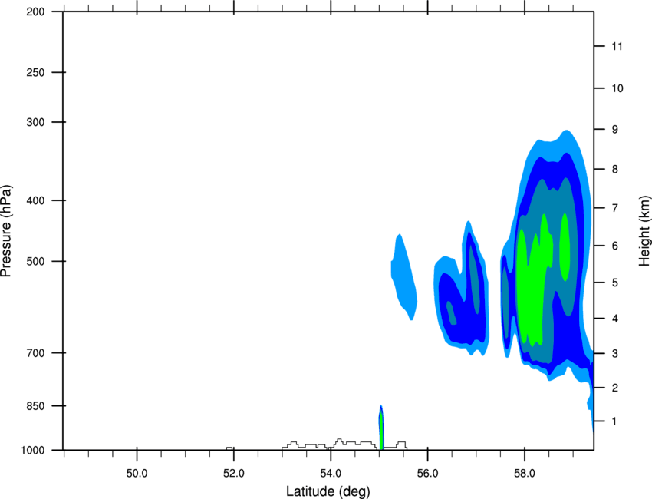The width and height of the screenshot is (652, 499).
Task: Click the 9 km height tick label
Action: pos(615,130)
